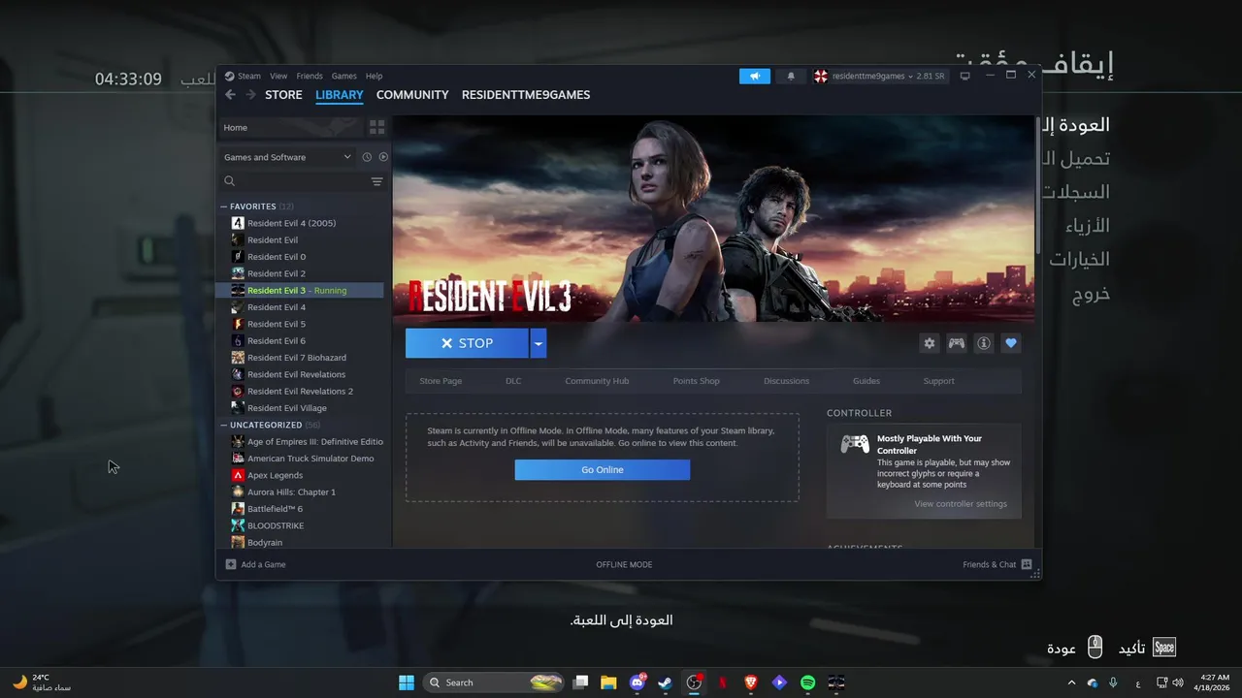Click the Resident Evil 3 hero banner
Screen dimensions: 1242x698
713,219
